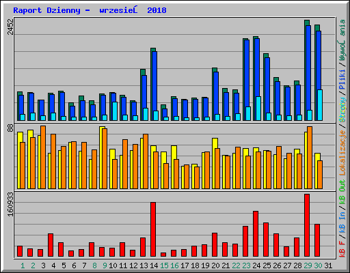Click day label 12 below the chart
Image resolution: width=350 pixels, height=273 pixels.
133,265
